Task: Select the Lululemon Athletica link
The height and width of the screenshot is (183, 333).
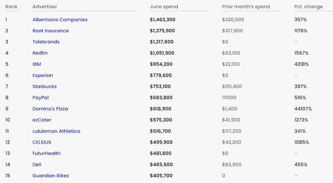Action: pyautogui.click(x=56, y=131)
